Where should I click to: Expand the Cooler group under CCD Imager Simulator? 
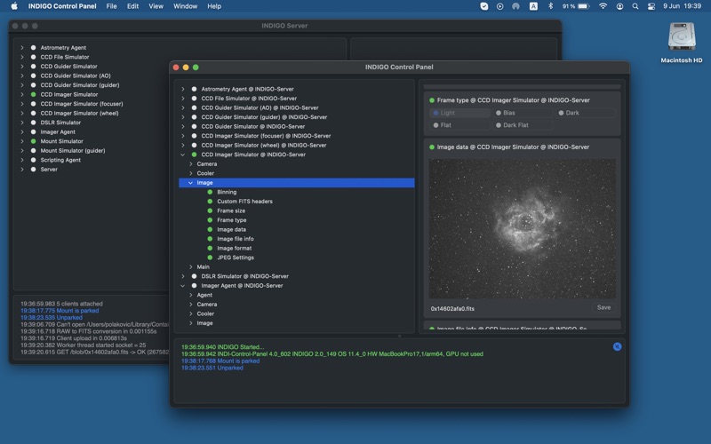pyautogui.click(x=190, y=173)
